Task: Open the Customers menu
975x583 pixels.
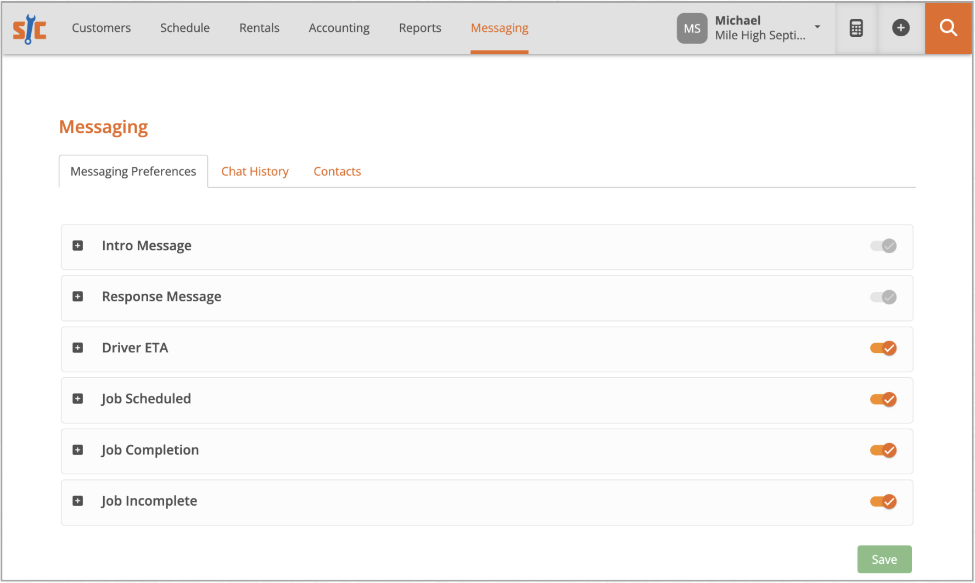Action: pyautogui.click(x=101, y=28)
